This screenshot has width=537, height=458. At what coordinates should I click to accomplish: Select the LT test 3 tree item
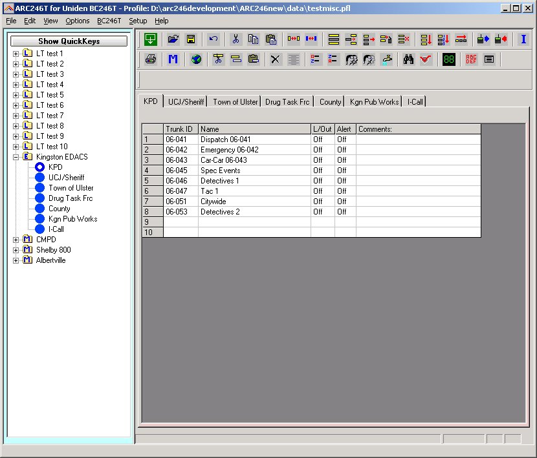50,74
